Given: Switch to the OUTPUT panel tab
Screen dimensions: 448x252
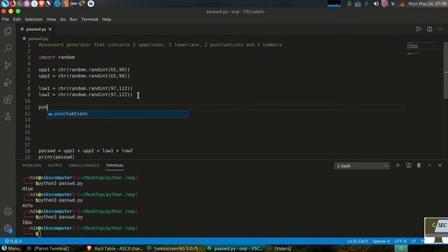Looking at the screenshot, I should 55,165.
